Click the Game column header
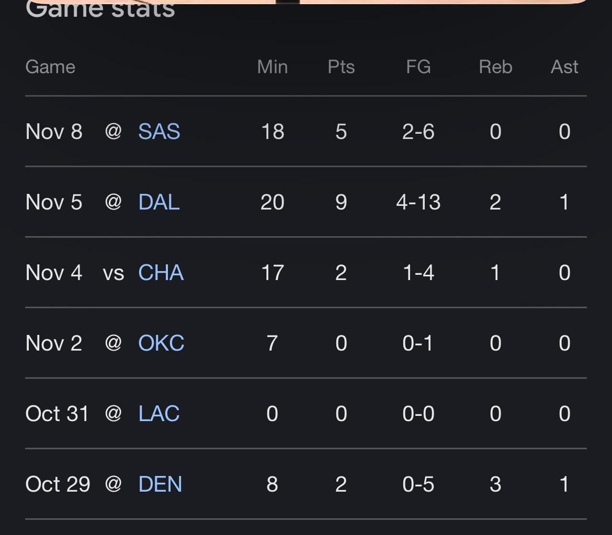This screenshot has height=535, width=612. [50, 67]
